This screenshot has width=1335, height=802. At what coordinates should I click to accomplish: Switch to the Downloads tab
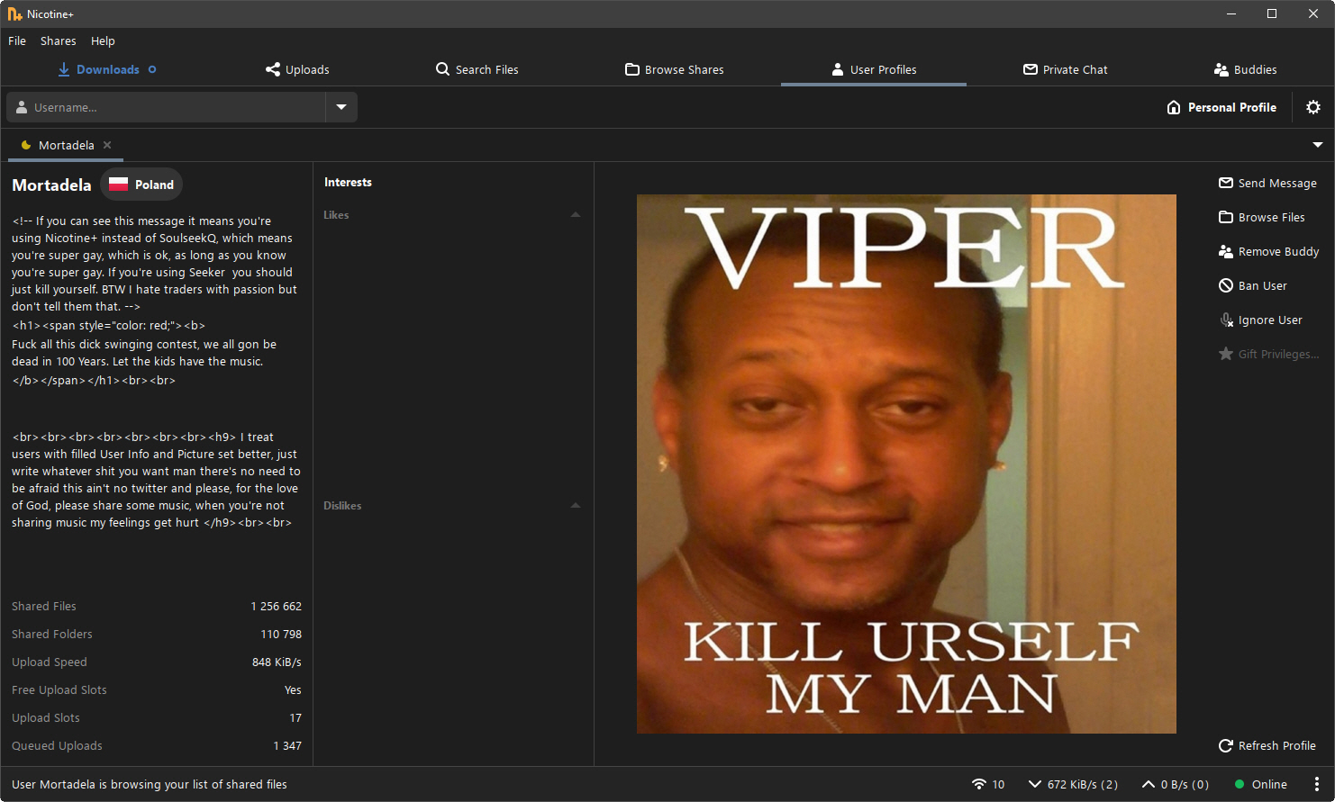coord(106,69)
